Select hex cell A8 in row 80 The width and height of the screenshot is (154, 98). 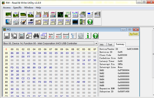click(x=78, y=82)
